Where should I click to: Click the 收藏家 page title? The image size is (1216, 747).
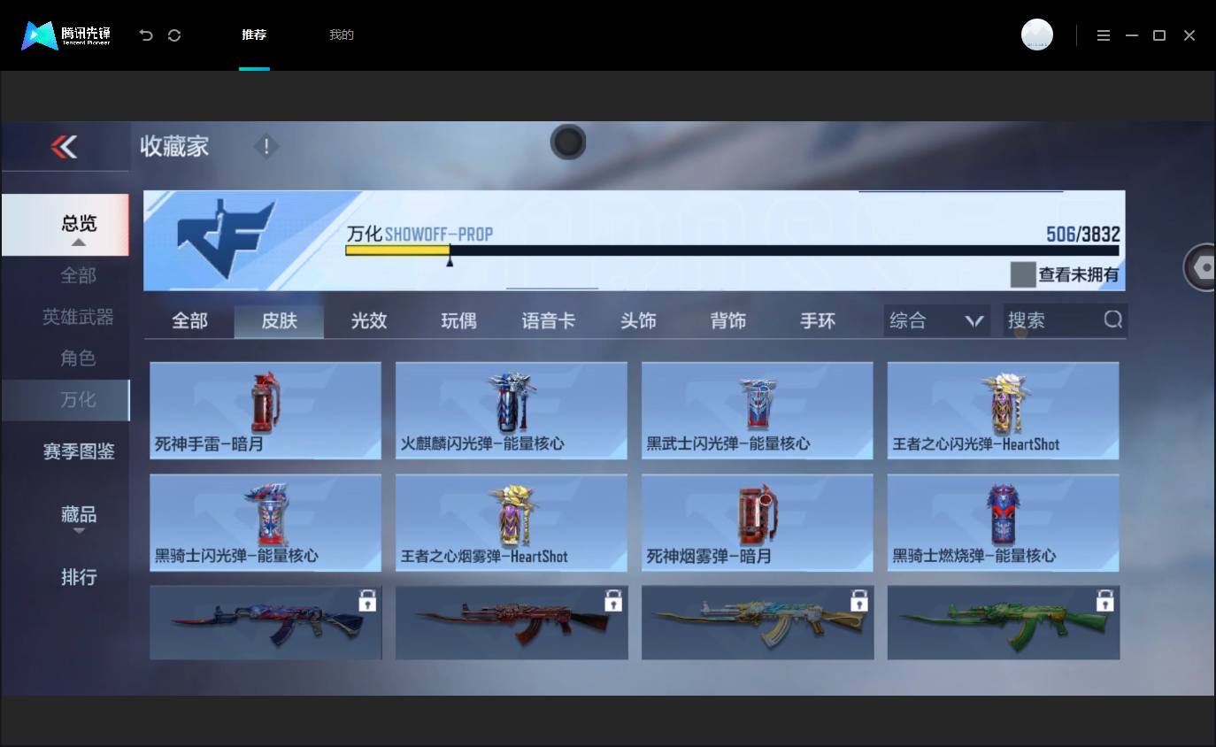click(174, 146)
